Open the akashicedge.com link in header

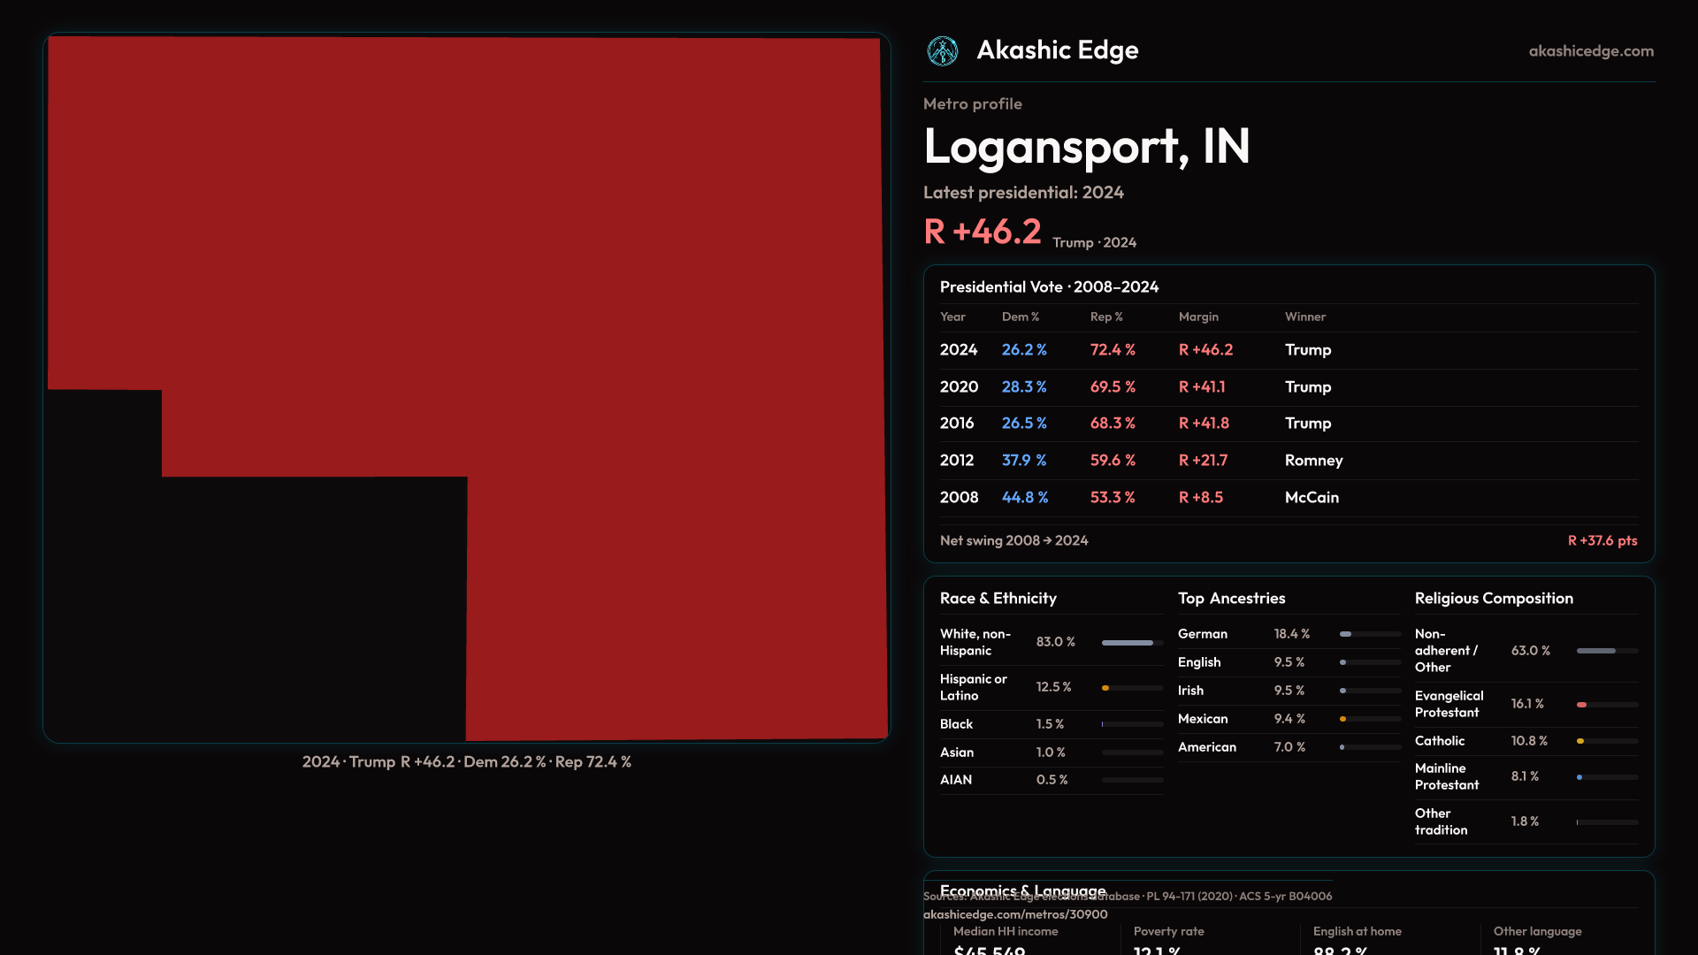coord(1590,51)
